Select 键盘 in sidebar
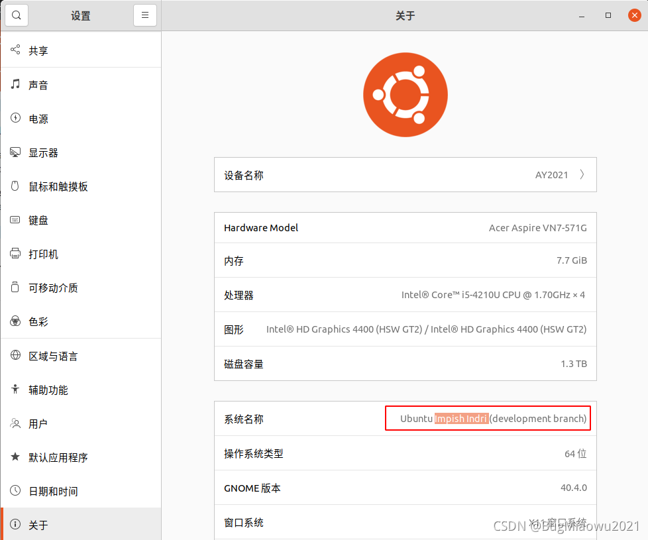648x540 pixels. 81,220
